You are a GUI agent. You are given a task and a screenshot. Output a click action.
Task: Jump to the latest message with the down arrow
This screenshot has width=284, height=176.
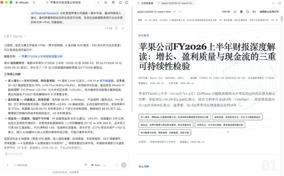point(66,144)
